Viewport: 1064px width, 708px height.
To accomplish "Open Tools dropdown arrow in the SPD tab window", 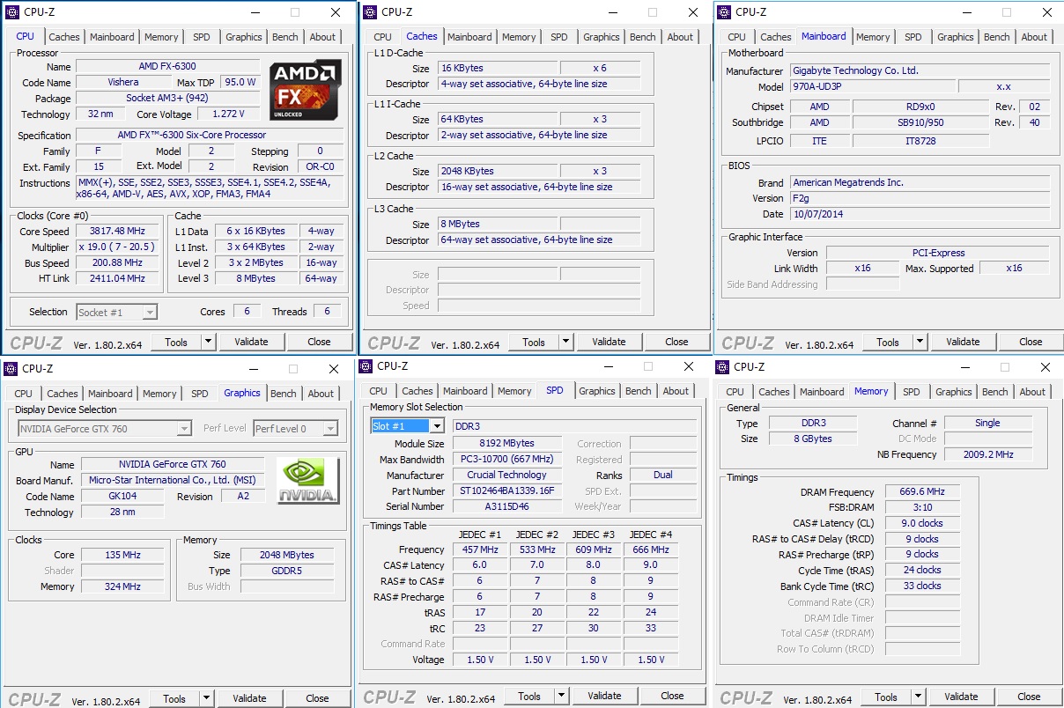I will click(562, 696).
